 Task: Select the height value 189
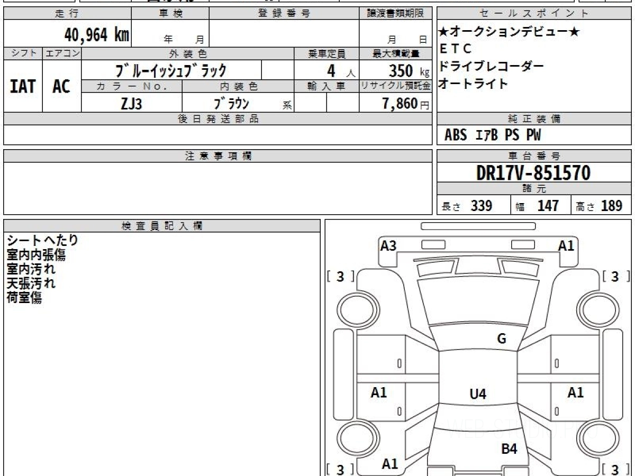click(x=611, y=206)
